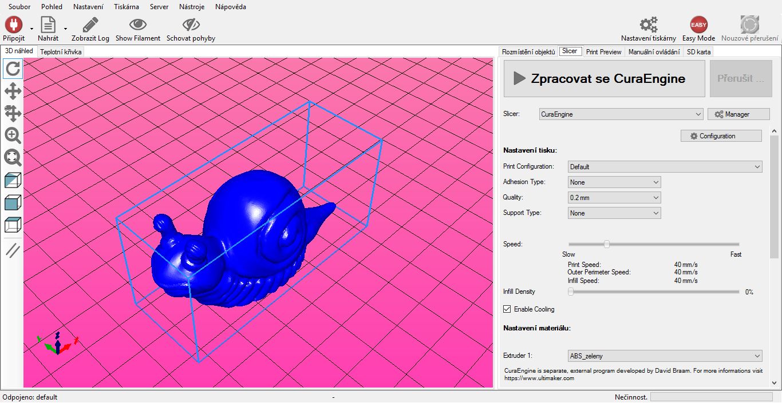Expand the Adhesion Type dropdown

(614, 182)
